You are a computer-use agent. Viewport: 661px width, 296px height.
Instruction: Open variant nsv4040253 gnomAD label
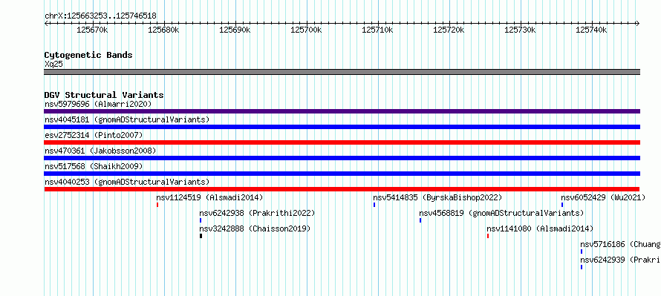pos(127,182)
